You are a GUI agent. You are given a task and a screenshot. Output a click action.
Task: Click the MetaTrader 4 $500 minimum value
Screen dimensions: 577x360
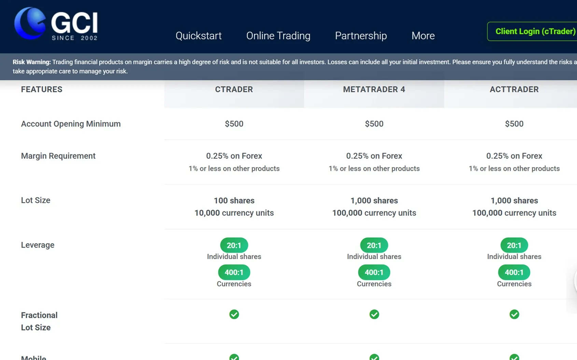click(x=374, y=124)
